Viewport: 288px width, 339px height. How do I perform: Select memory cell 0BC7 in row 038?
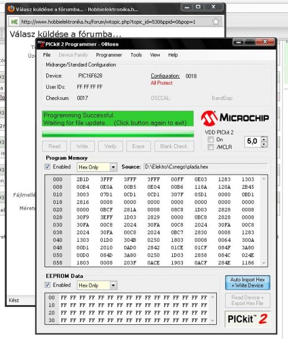click(x=177, y=232)
